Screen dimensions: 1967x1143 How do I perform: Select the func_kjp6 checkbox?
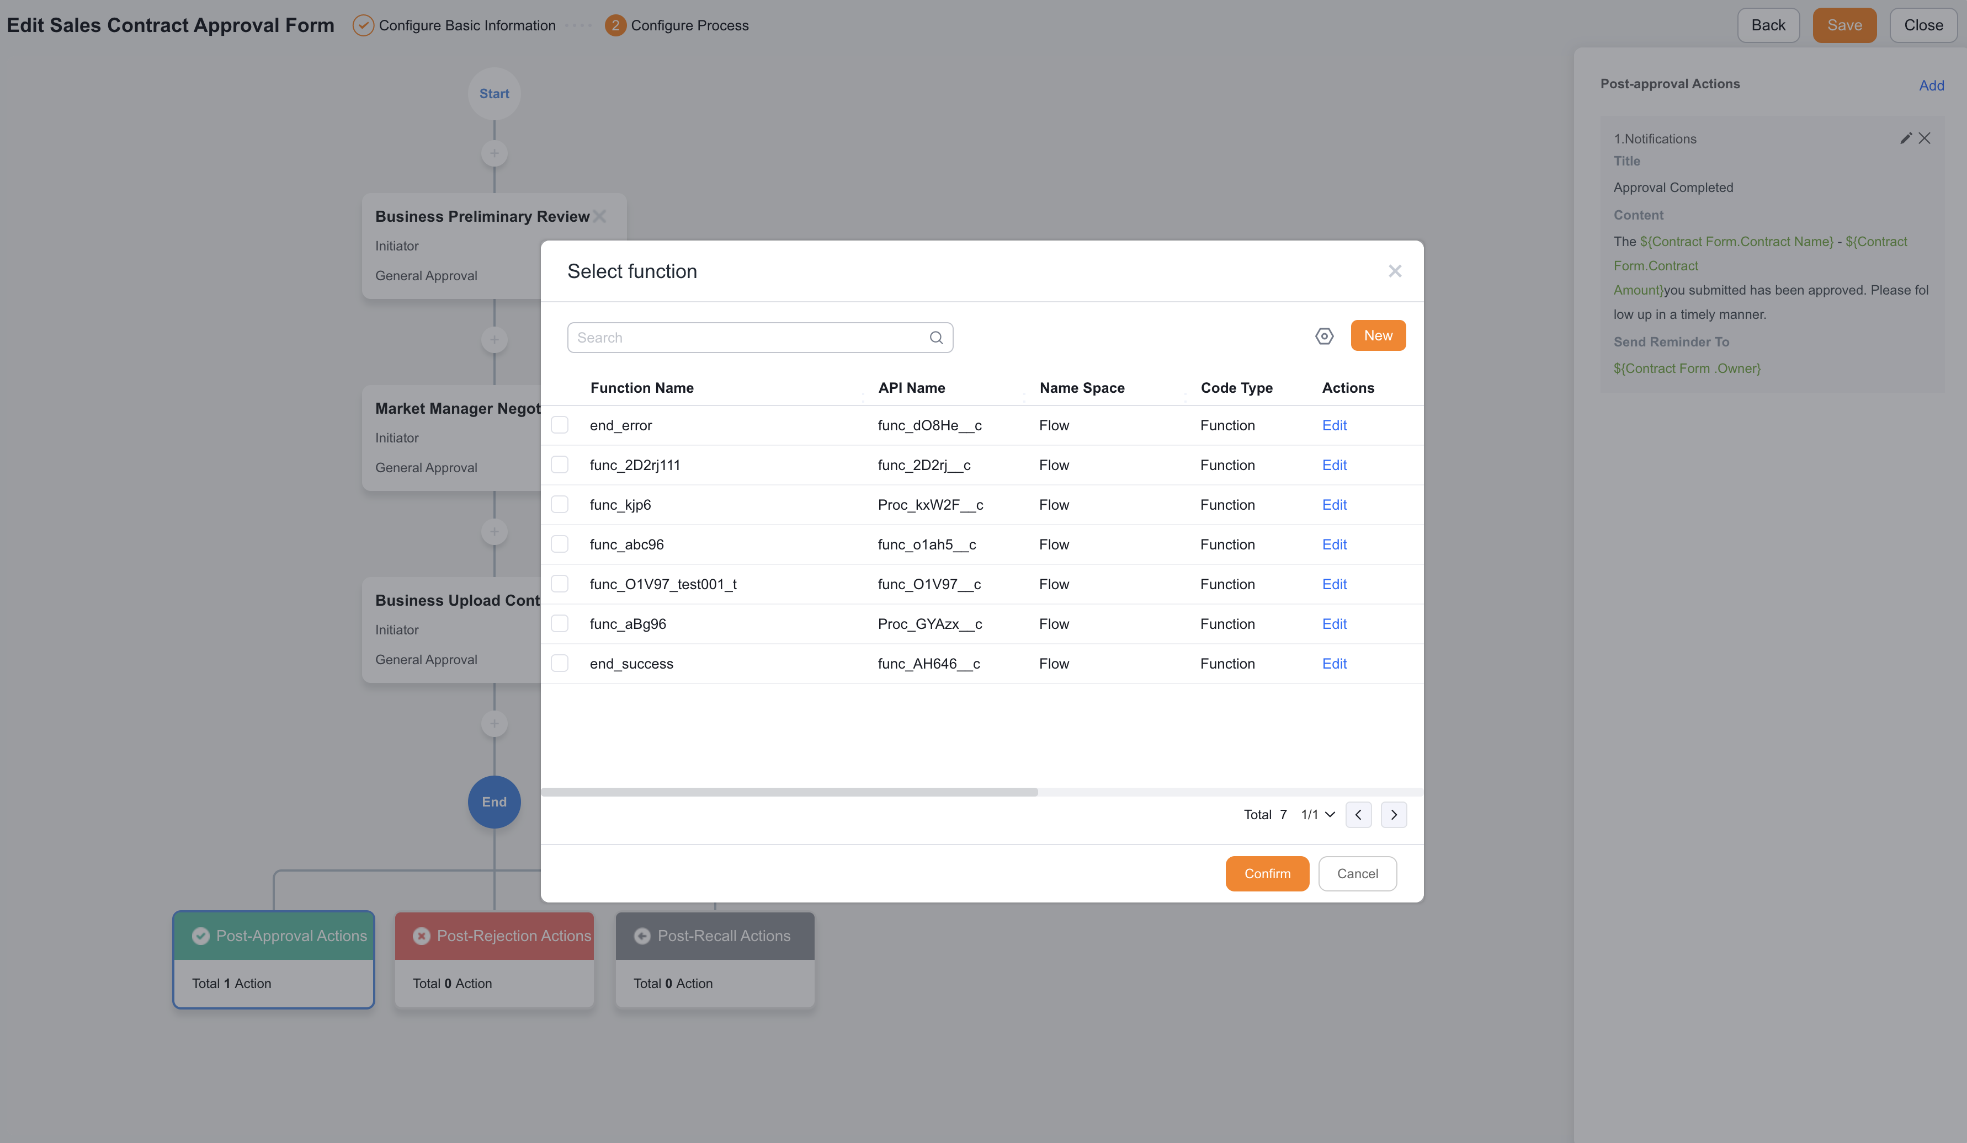tap(560, 504)
